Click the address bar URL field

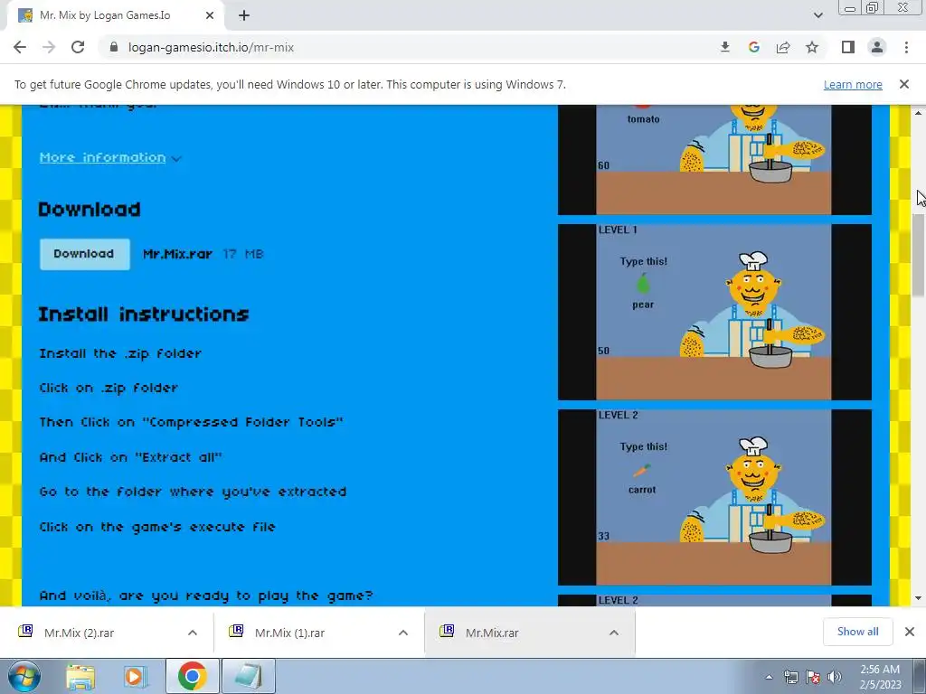[x=408, y=47]
